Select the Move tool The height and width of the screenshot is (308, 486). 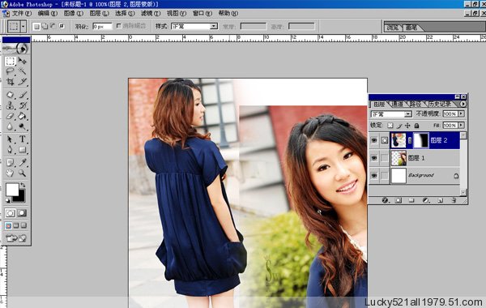22,61
